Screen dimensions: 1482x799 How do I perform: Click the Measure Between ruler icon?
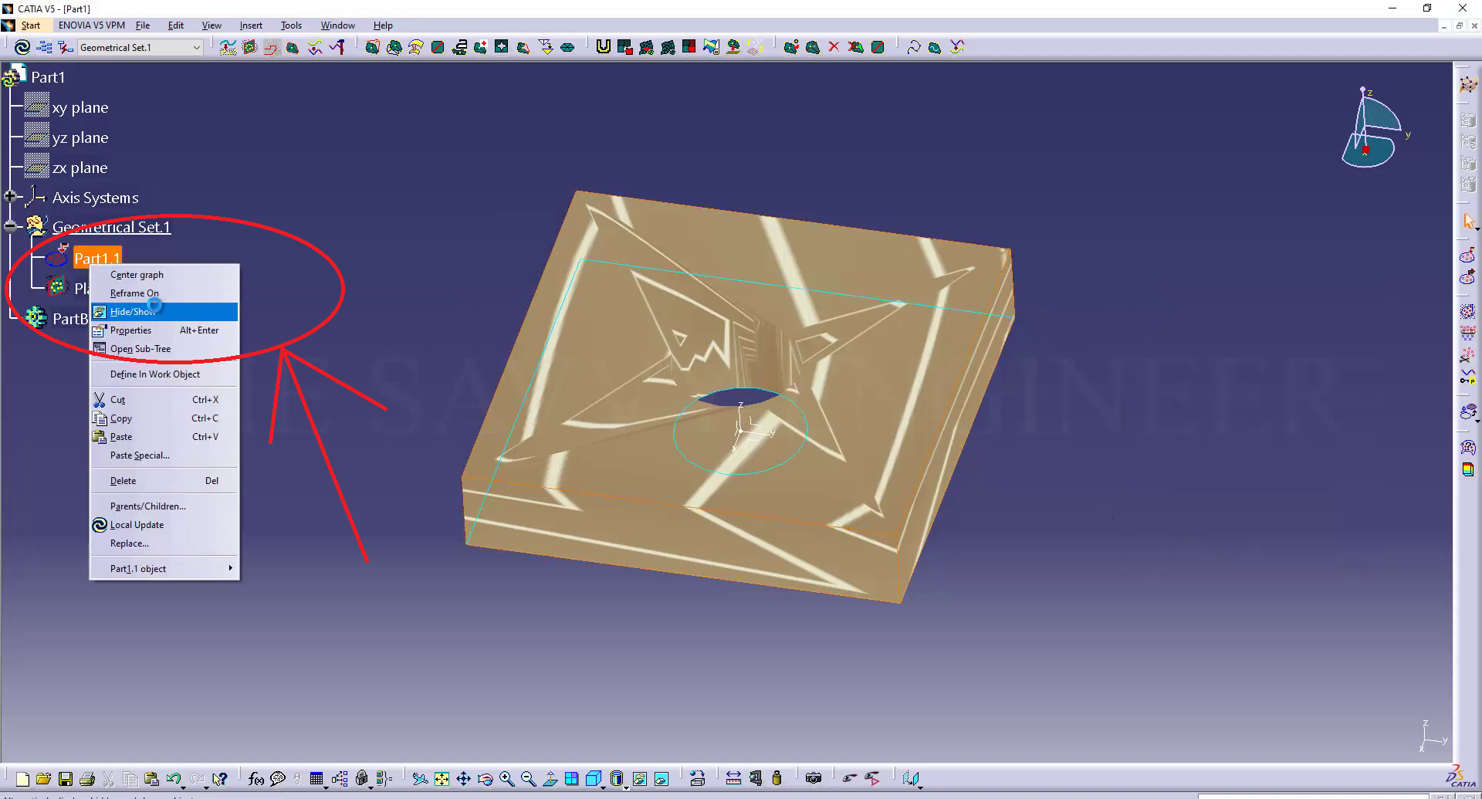tap(733, 779)
